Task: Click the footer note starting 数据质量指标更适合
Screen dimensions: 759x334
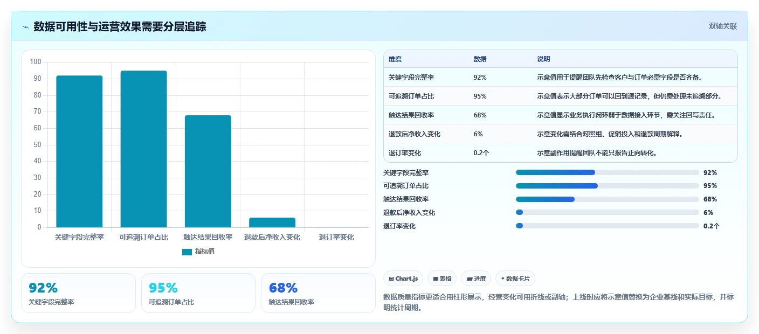Action: coord(558,302)
